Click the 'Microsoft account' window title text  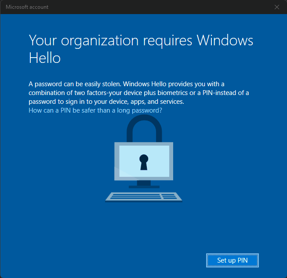tap(27, 7)
